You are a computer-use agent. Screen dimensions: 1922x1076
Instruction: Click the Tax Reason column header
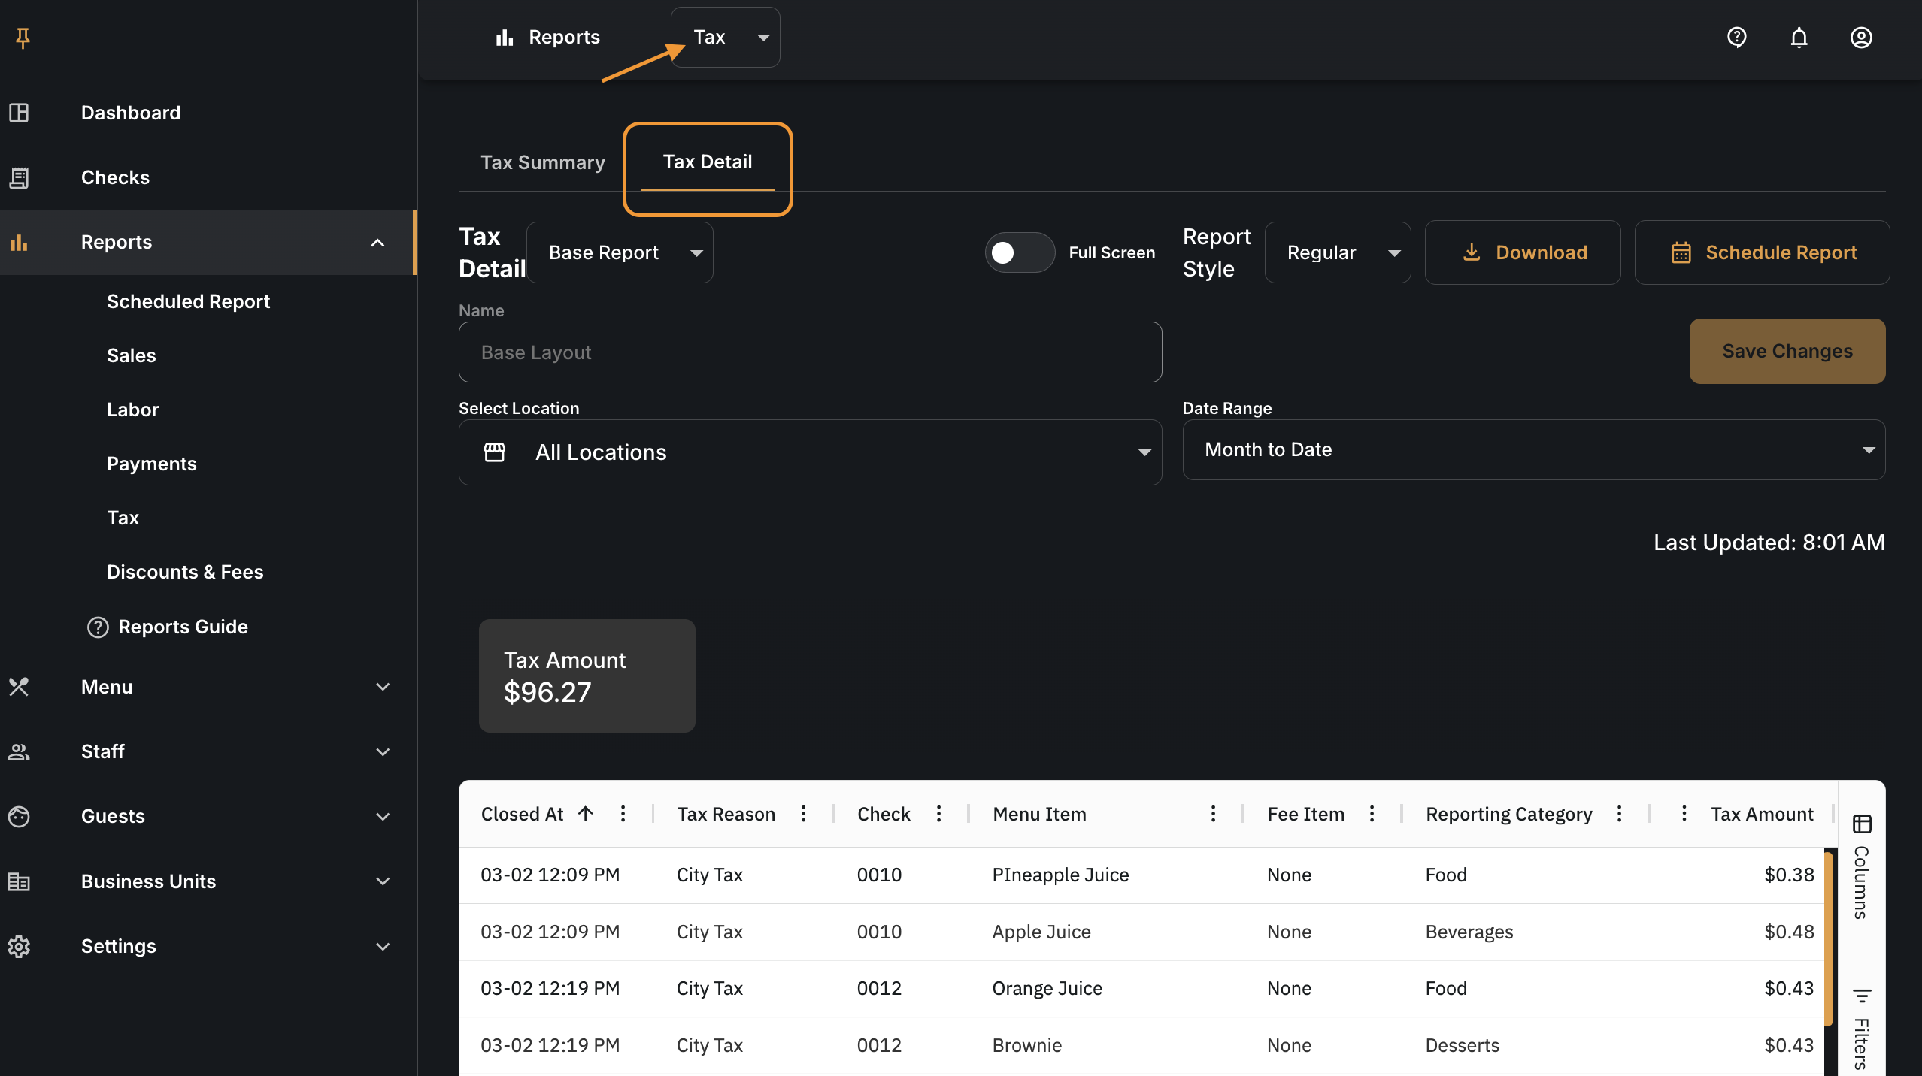(x=726, y=814)
